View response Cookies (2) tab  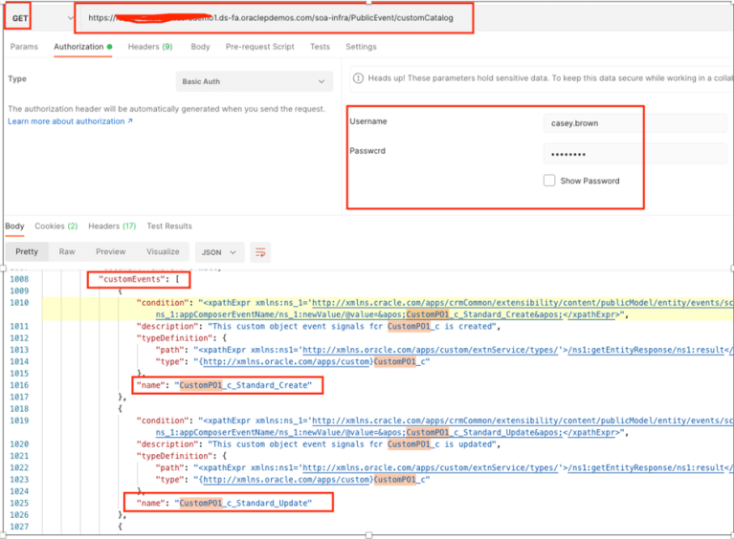coord(56,226)
